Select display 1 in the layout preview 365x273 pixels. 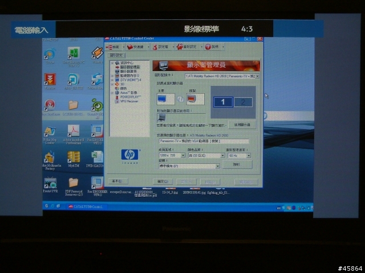click(223, 102)
